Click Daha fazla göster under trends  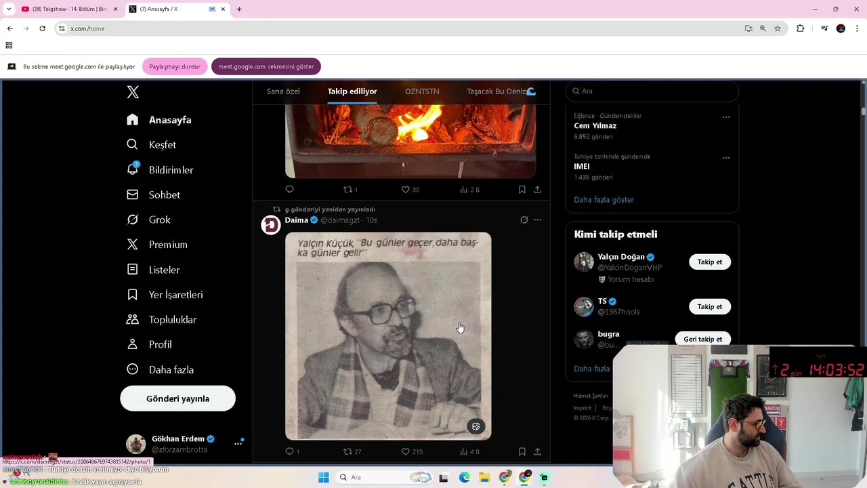(x=604, y=200)
